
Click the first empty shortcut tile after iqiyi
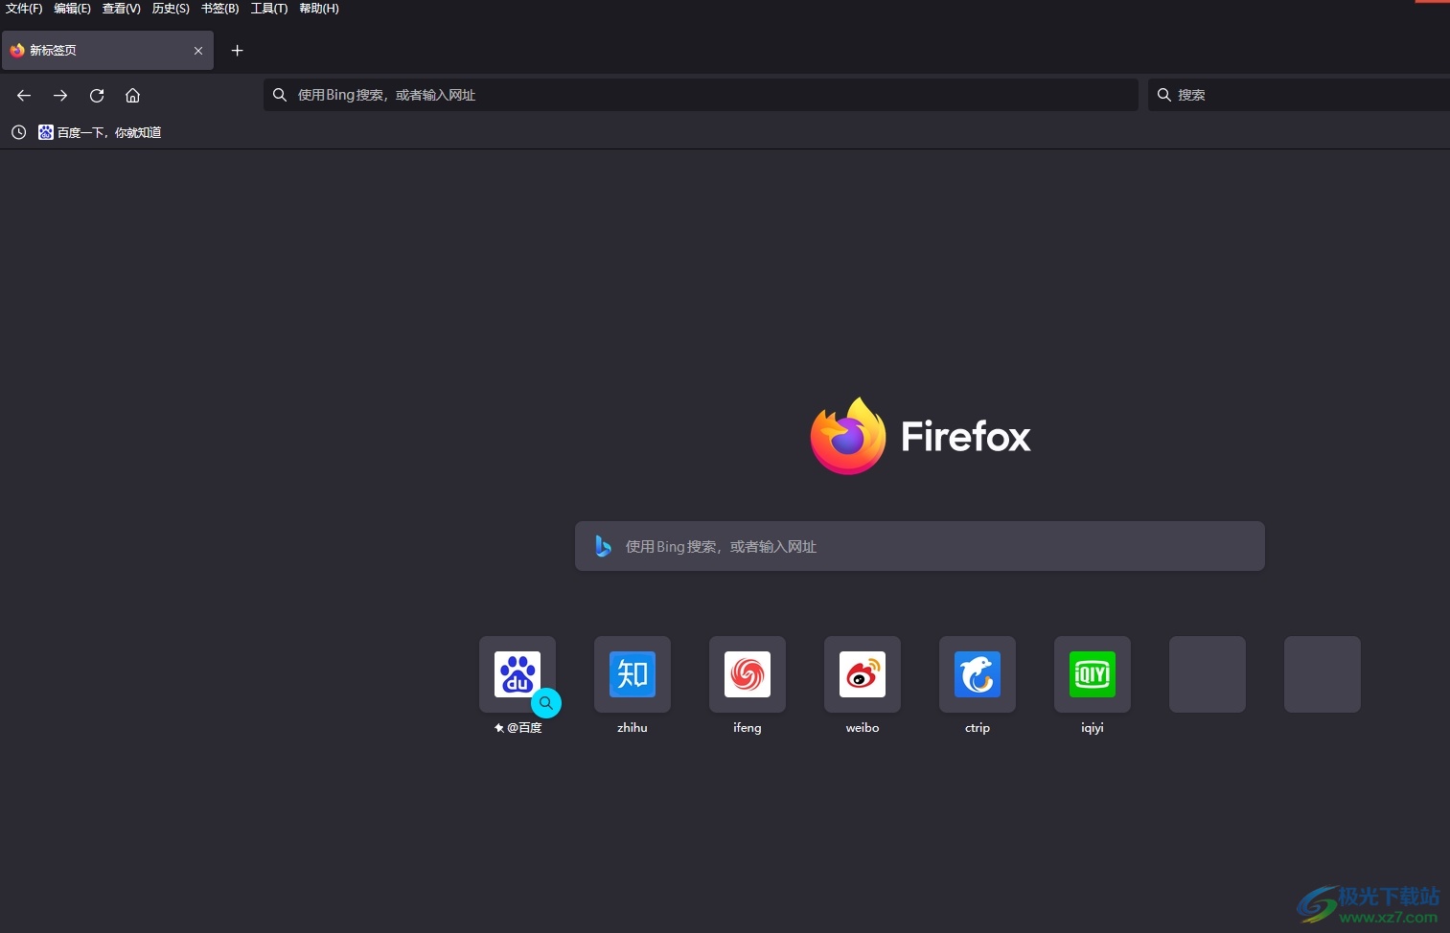click(1208, 674)
